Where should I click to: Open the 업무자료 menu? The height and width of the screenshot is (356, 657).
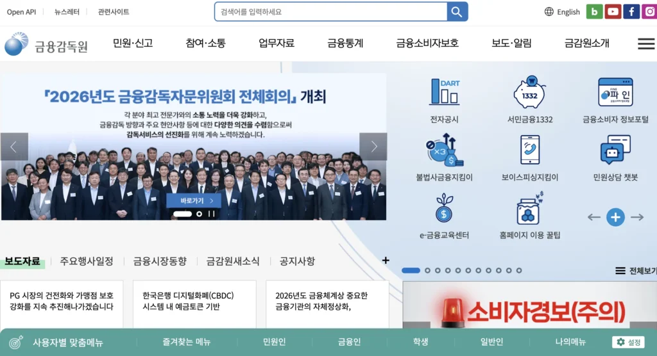click(277, 43)
